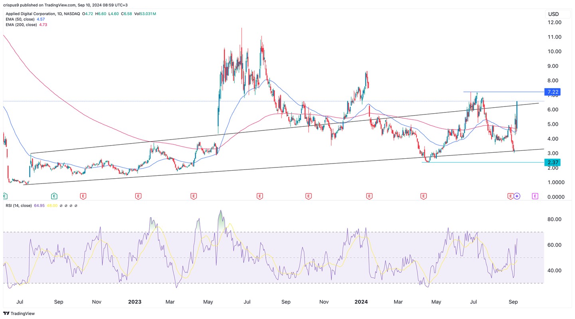Viewport: 575px width, 319px height.
Task: Click the full green earnings marker near September 2022
Action: tap(54, 196)
